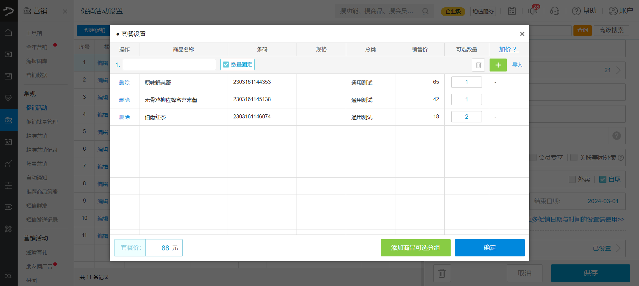
Task: Uncheck the 自取 checkbox
Action: [x=603, y=179]
